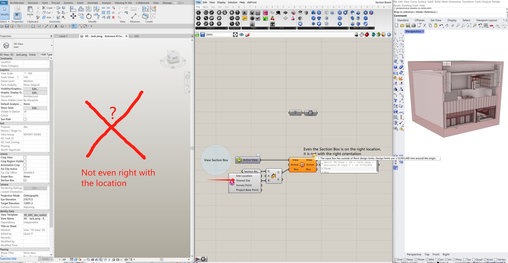Toggle the Crop View checkbox

[x=25, y=158]
